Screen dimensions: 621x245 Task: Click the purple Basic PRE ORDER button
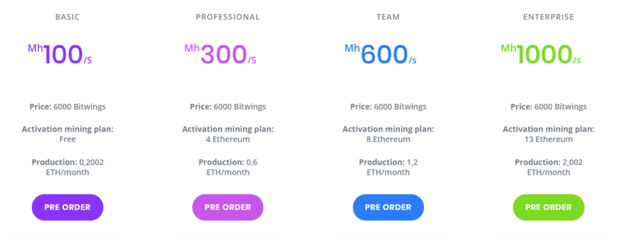tap(67, 207)
